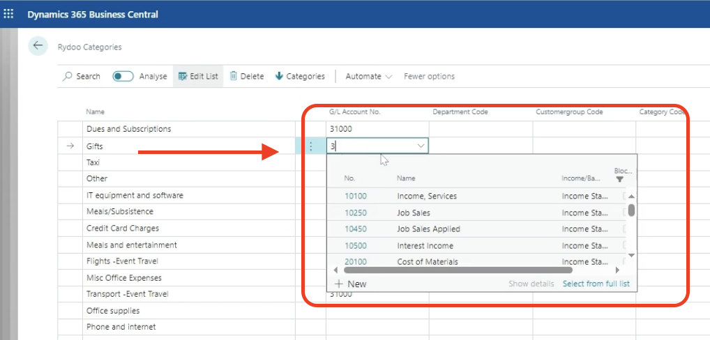This screenshot has height=340, width=710.
Task: Select the Phone and internet row
Action: [121, 327]
